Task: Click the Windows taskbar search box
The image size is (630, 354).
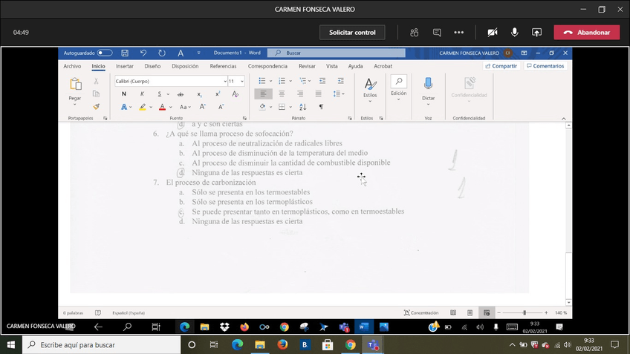Action: pyautogui.click(x=100, y=345)
